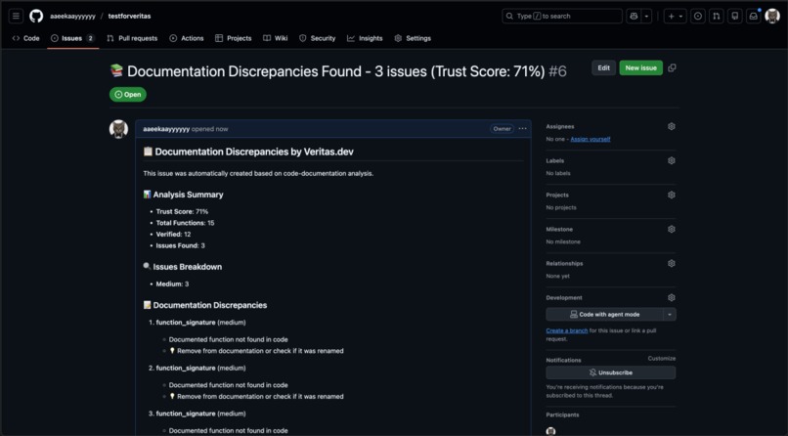Open notifications inbox icon

click(x=754, y=16)
